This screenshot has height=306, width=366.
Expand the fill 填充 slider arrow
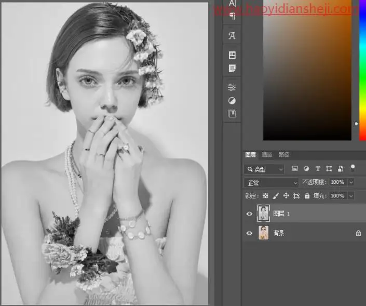[351, 196]
